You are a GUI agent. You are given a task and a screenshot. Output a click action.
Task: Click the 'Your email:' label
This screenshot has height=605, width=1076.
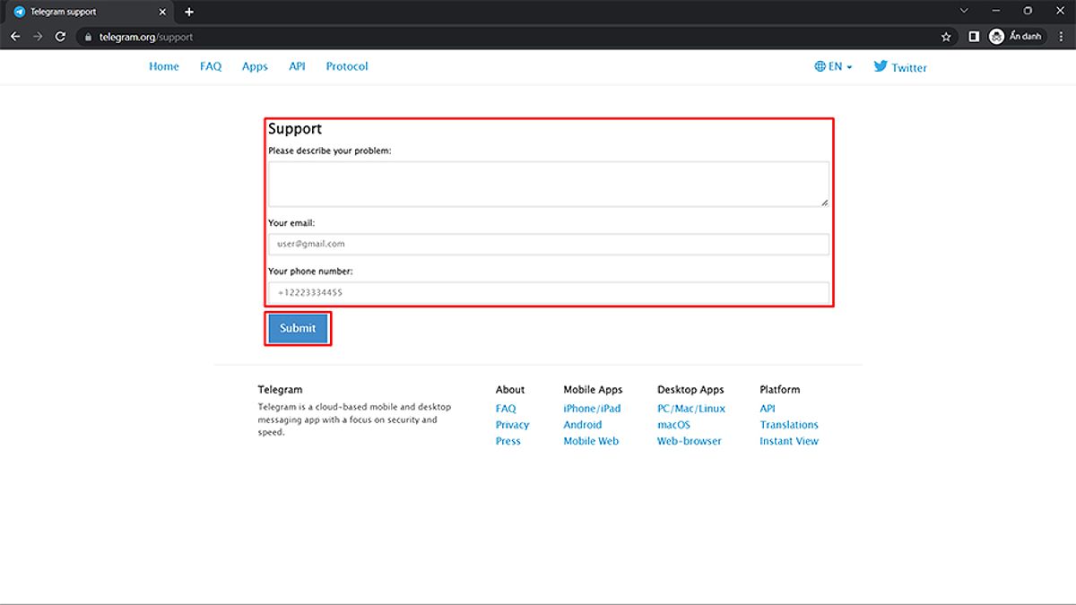click(291, 223)
